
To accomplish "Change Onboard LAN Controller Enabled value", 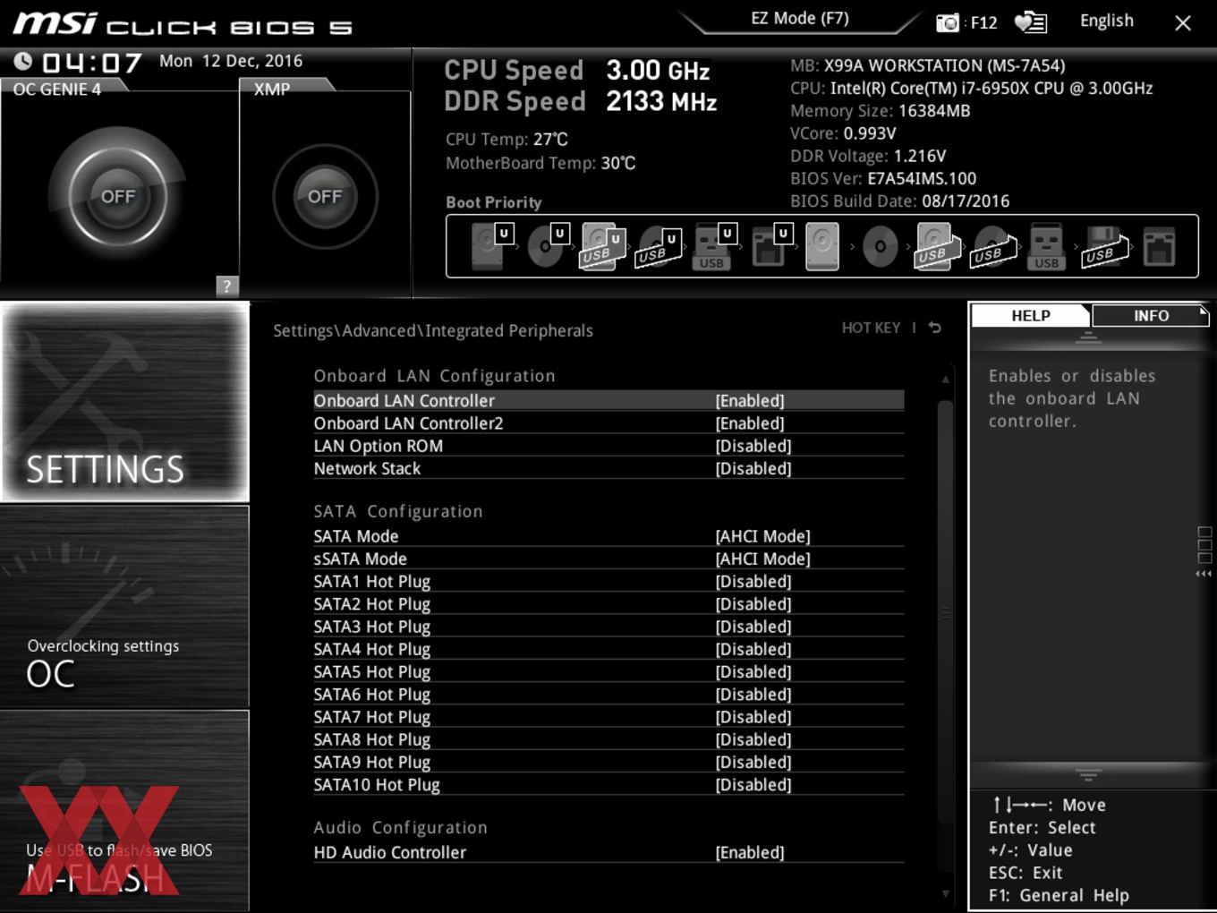I will coord(750,401).
